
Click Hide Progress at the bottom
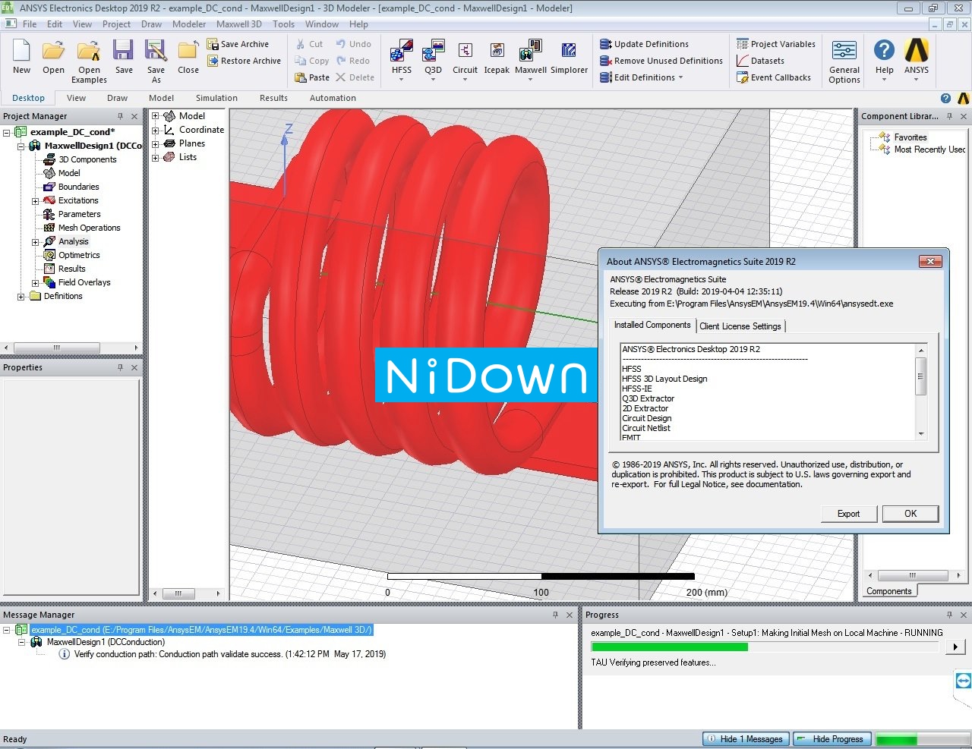pyautogui.click(x=832, y=738)
